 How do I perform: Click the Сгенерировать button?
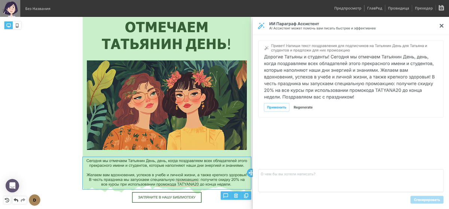(427, 200)
